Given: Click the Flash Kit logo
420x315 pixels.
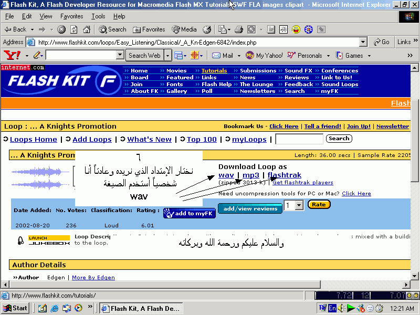Looking at the screenshot, I should (x=61, y=81).
